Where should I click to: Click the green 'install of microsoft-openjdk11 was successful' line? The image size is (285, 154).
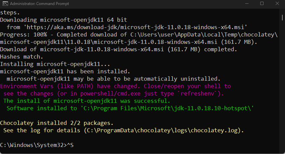87,101
